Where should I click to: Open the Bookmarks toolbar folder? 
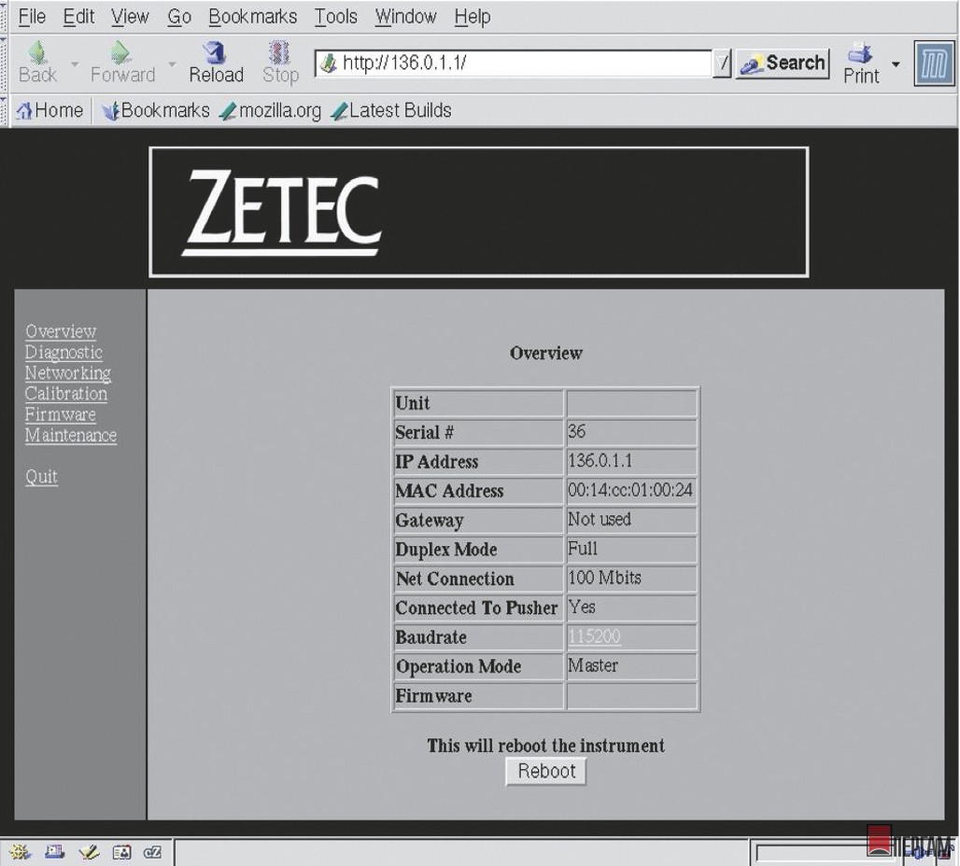[x=156, y=111]
